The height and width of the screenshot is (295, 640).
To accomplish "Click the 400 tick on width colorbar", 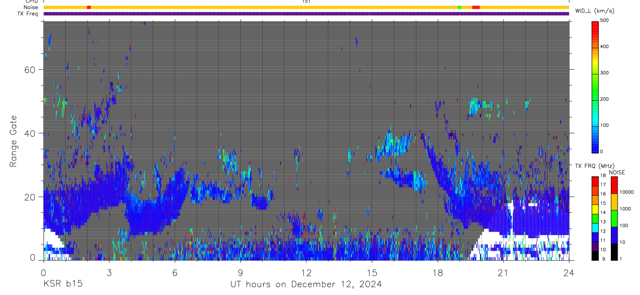I will click(605, 46).
